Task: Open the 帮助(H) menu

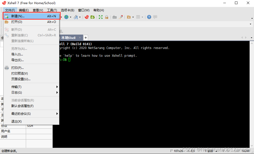Action: (99, 10)
